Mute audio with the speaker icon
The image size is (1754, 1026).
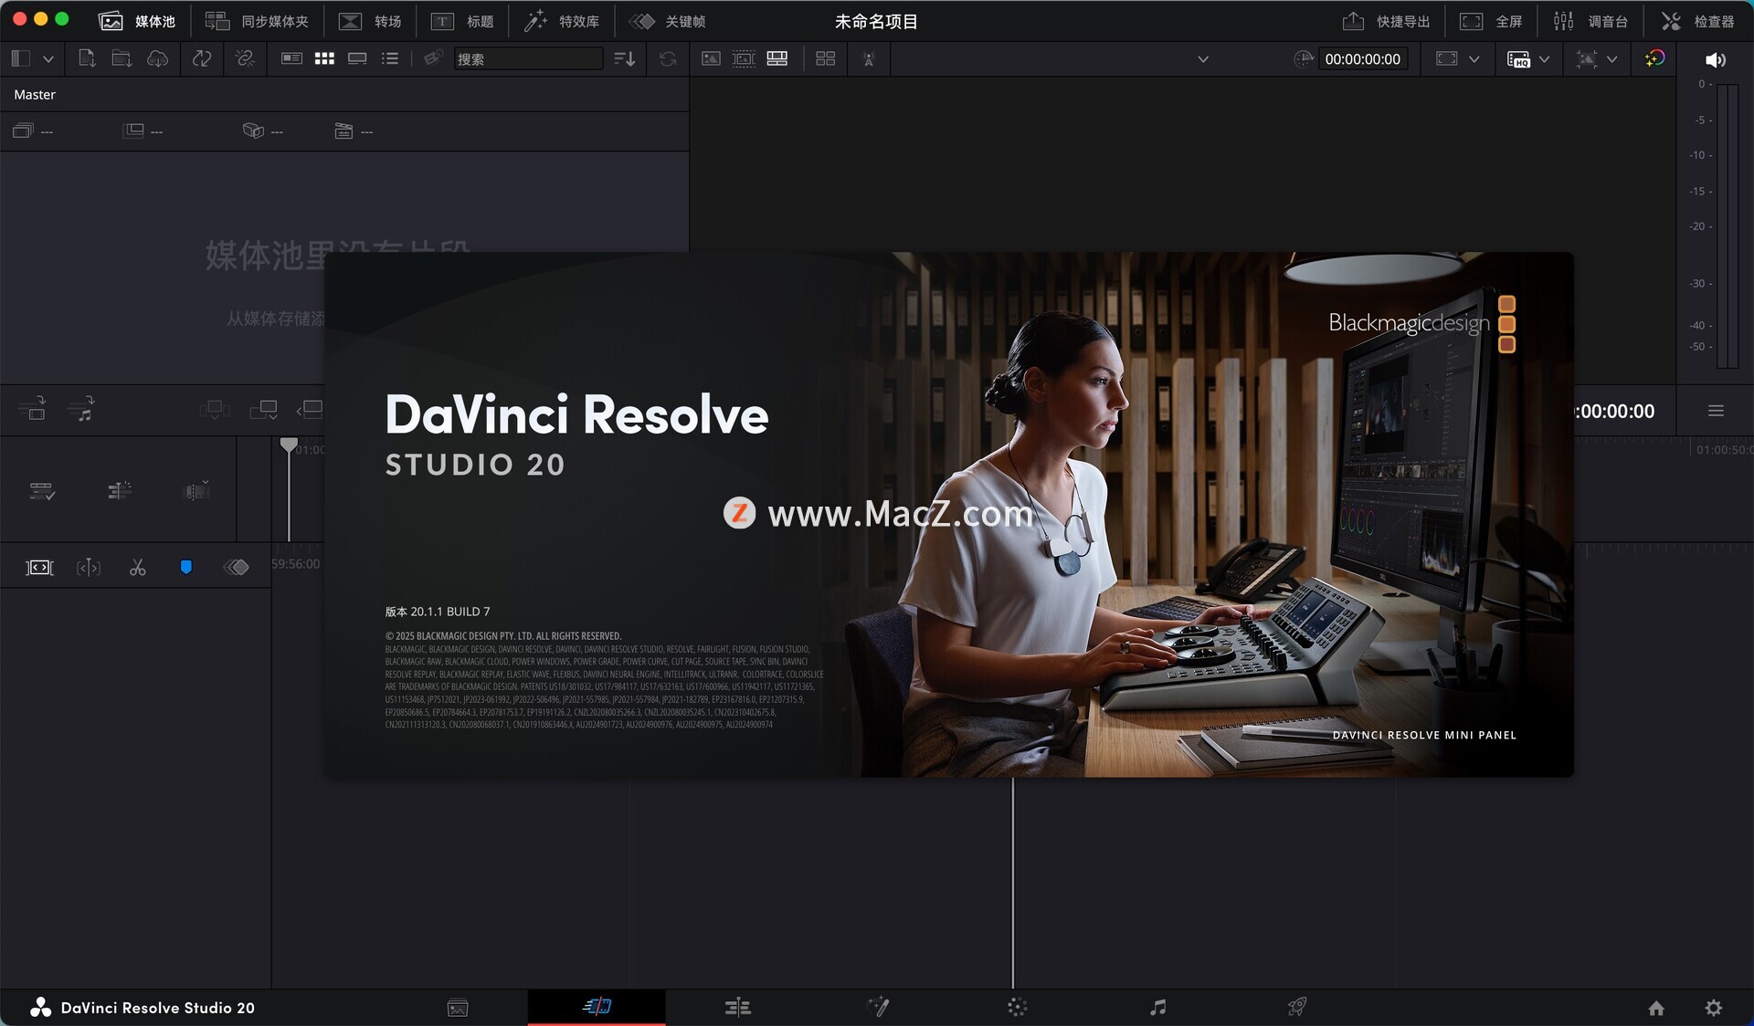1716,59
